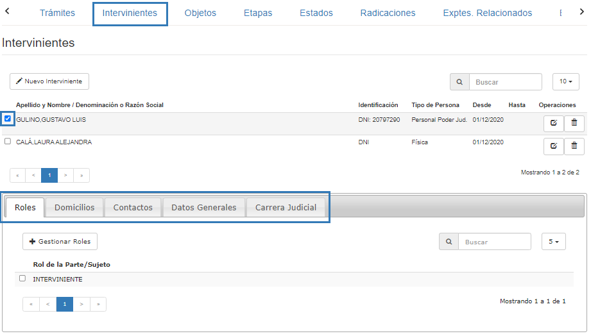Delete the GULINO, GUSTAVO LUIS row
The width and height of the screenshot is (591, 336).
(574, 123)
